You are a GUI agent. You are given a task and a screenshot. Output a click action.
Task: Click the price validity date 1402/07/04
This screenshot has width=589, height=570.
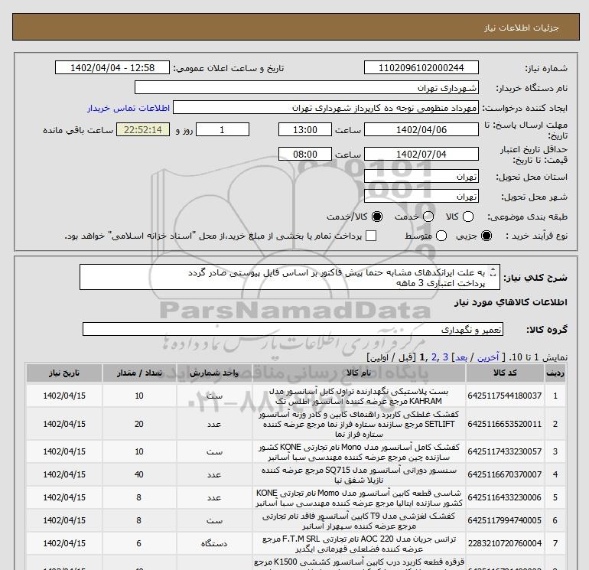[421, 154]
